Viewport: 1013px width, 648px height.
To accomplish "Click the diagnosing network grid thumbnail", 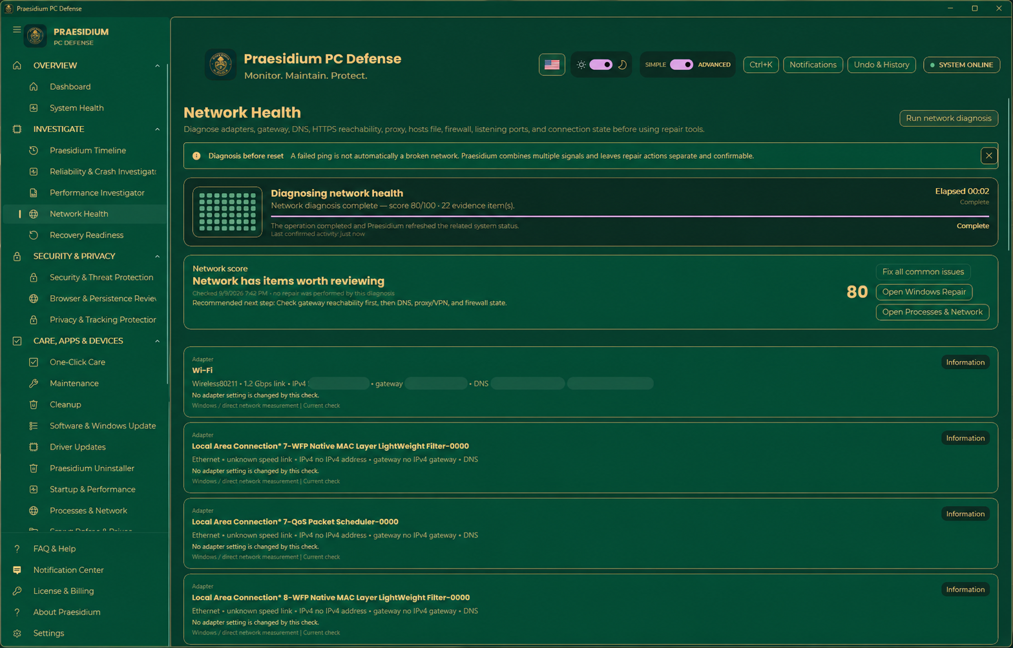I will pyautogui.click(x=227, y=212).
